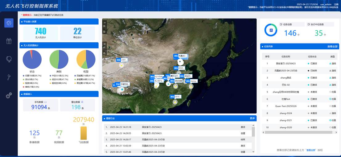Select the 国安演习-20250423 task row
This screenshot has width=341, height=157.
pyautogui.click(x=286, y=64)
